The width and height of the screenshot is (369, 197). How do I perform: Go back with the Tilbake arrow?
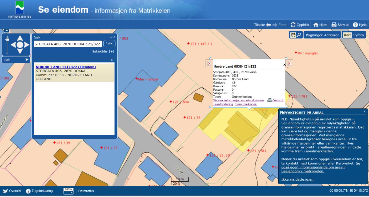268,25
